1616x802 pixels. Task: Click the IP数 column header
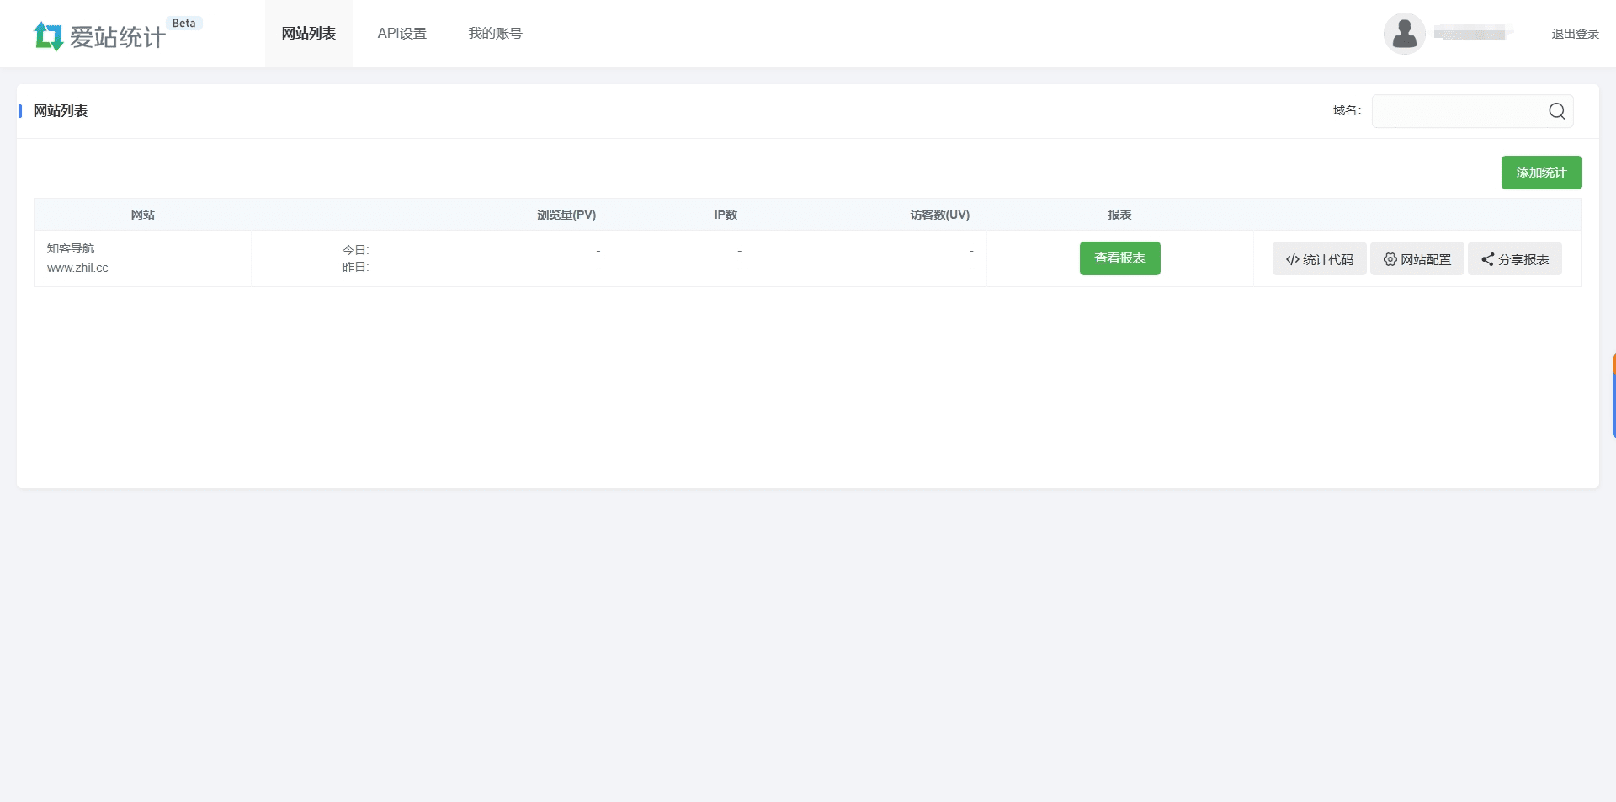(726, 215)
